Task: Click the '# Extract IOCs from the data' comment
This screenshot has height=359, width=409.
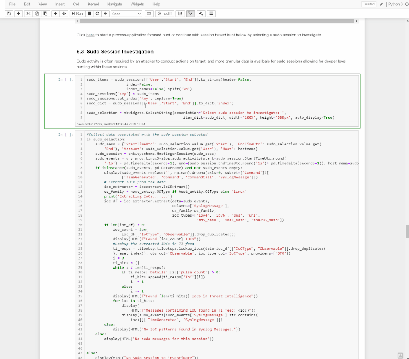Action: click(135, 182)
